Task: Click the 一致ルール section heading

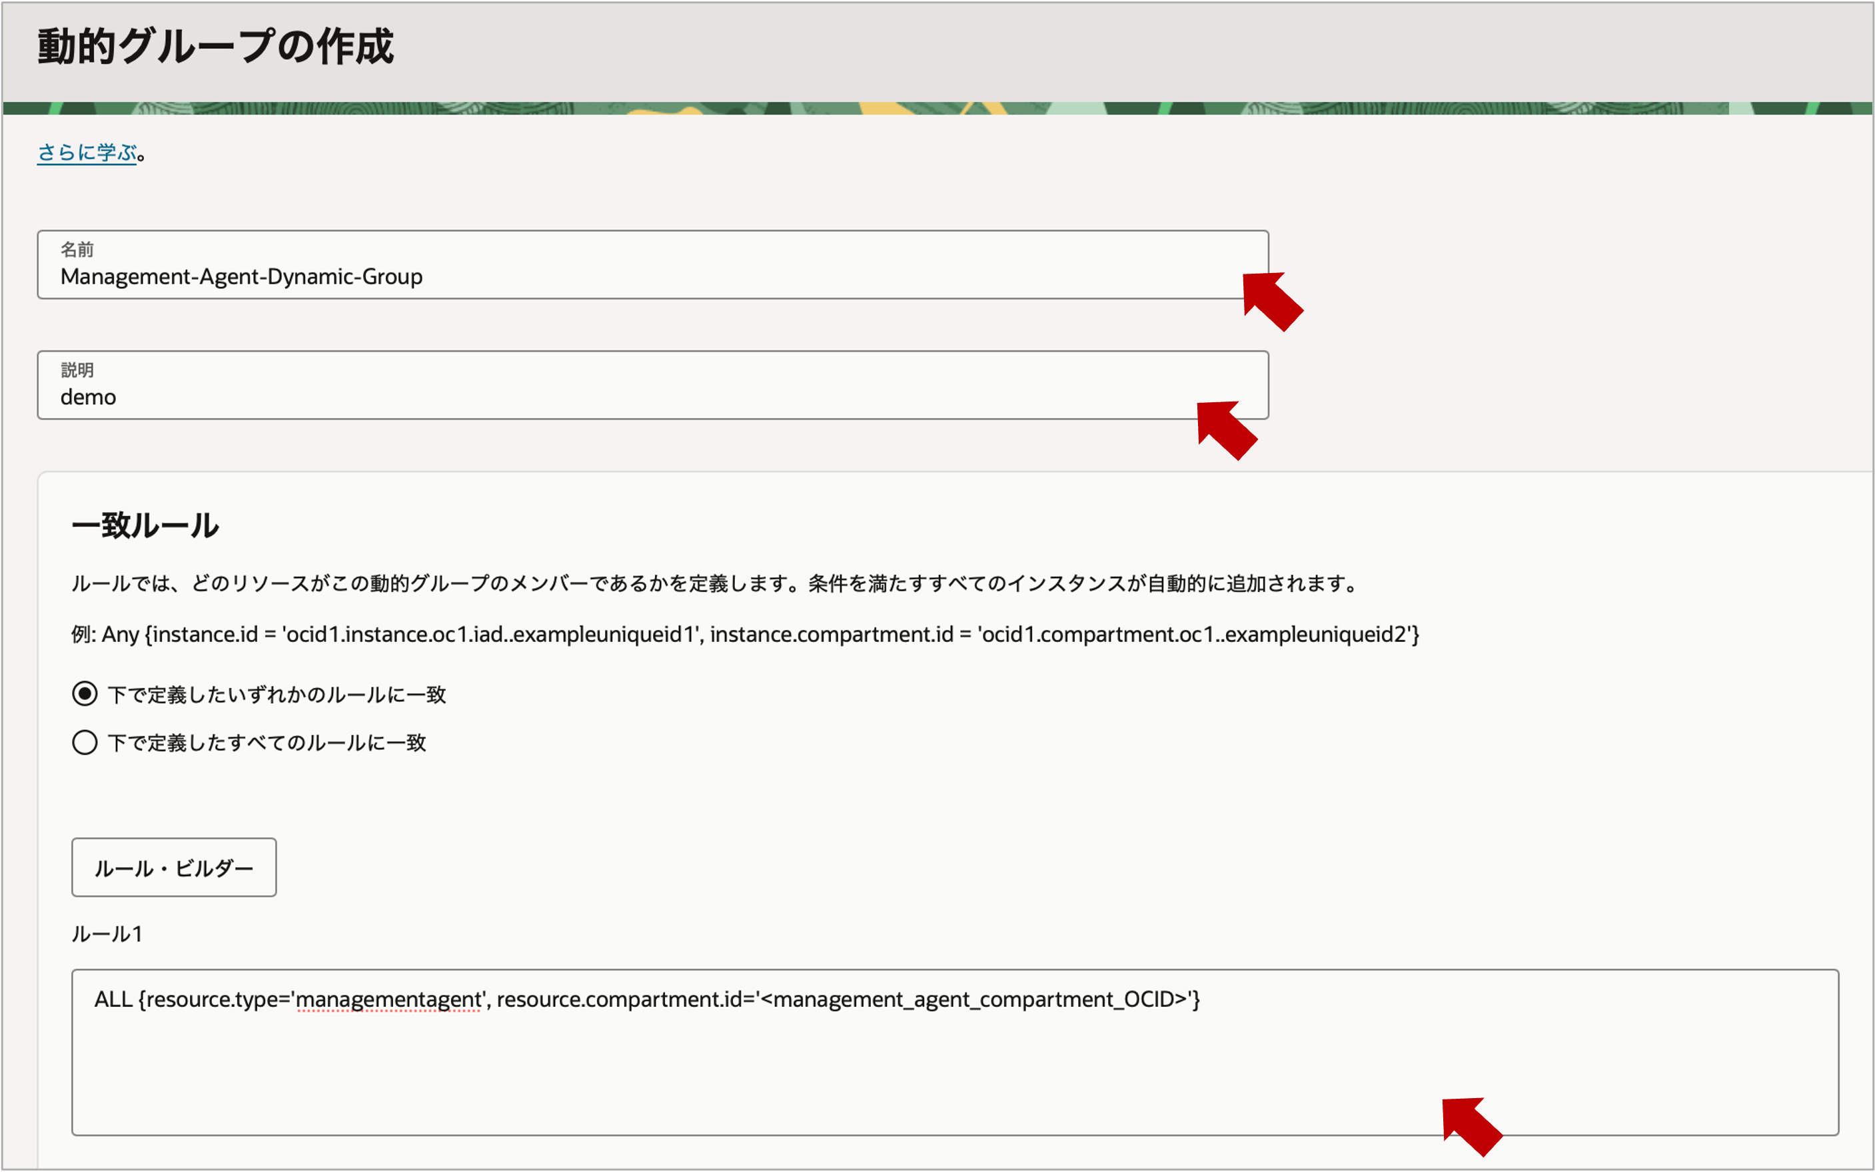Action: pyautogui.click(x=145, y=525)
